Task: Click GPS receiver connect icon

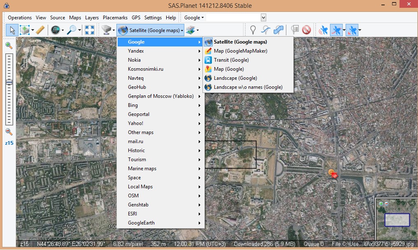Action: pyautogui.click(x=323, y=30)
